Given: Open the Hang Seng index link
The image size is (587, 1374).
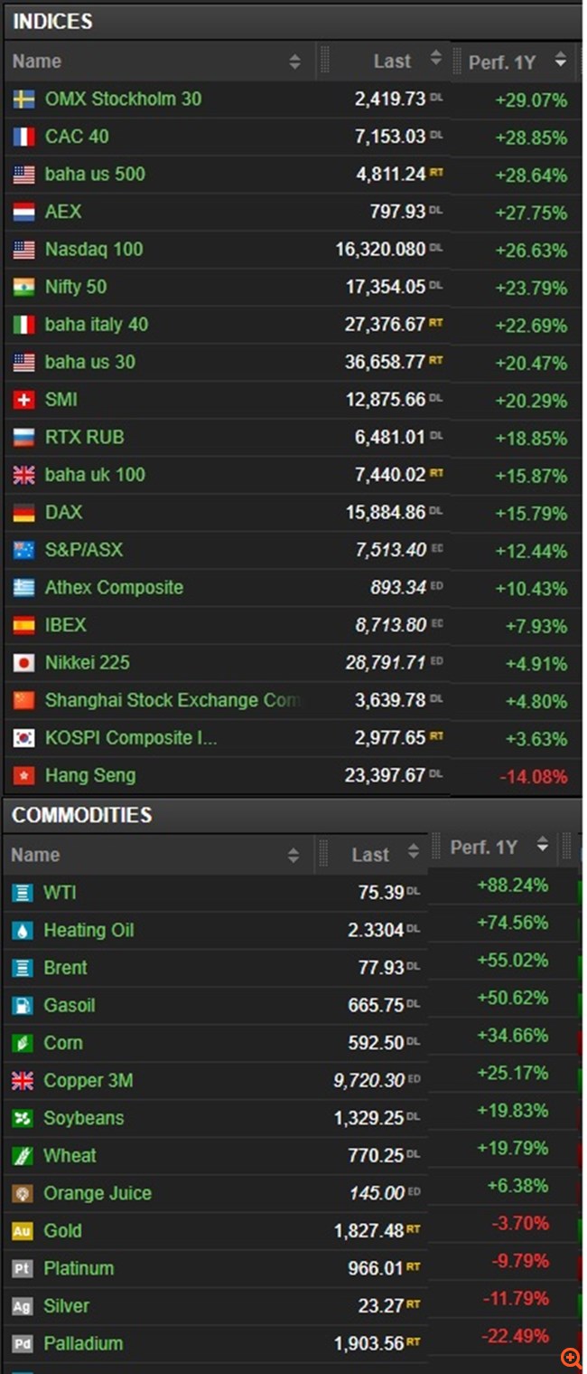Looking at the screenshot, I should [x=90, y=776].
